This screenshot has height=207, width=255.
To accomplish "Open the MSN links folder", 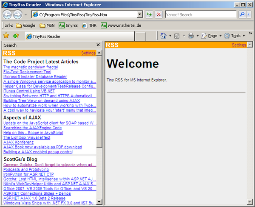I will coord(47,25).
